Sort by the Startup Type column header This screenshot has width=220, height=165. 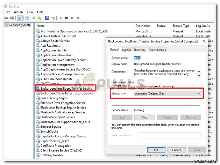181,26
